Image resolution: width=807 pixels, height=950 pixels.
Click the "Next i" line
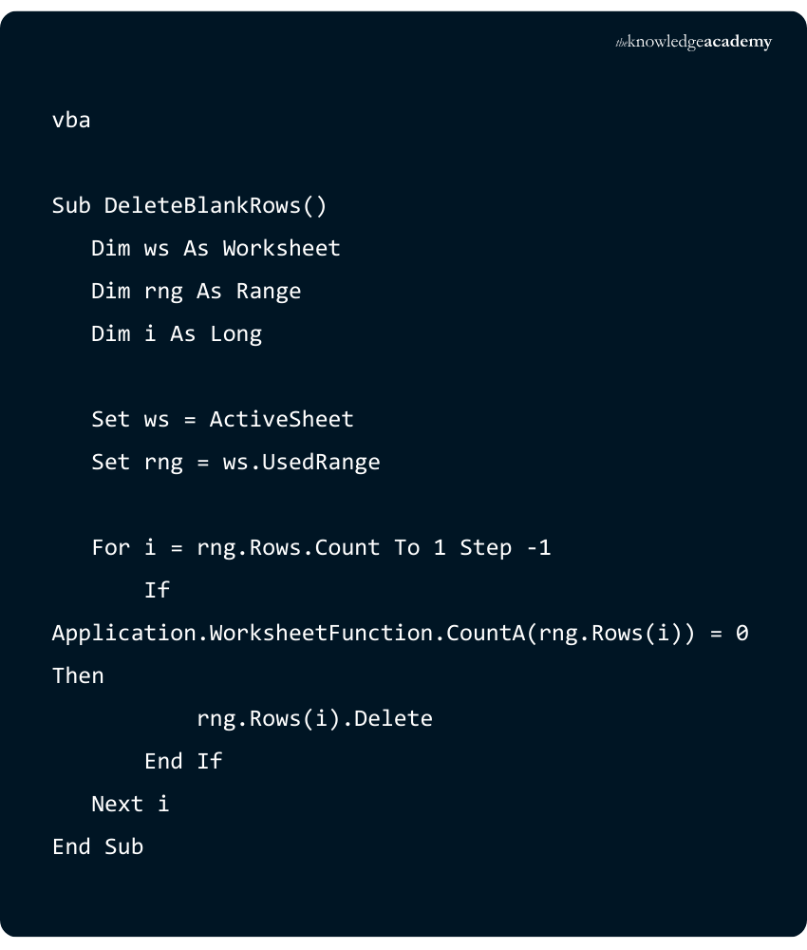tap(130, 805)
